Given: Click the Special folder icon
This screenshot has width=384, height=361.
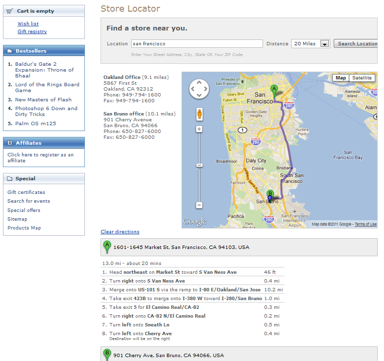Looking at the screenshot, I should 10,178.
